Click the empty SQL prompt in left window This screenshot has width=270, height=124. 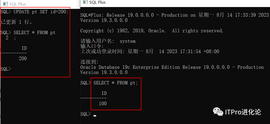pyautogui.click(x=6, y=69)
